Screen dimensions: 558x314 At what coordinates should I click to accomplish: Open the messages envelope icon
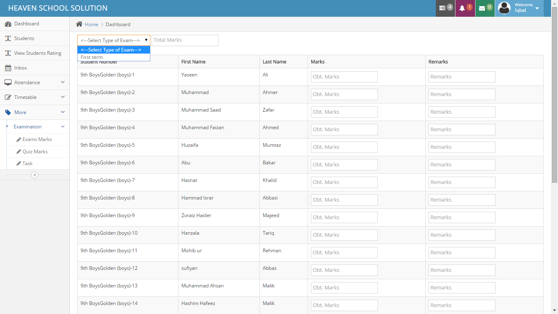[x=482, y=8]
